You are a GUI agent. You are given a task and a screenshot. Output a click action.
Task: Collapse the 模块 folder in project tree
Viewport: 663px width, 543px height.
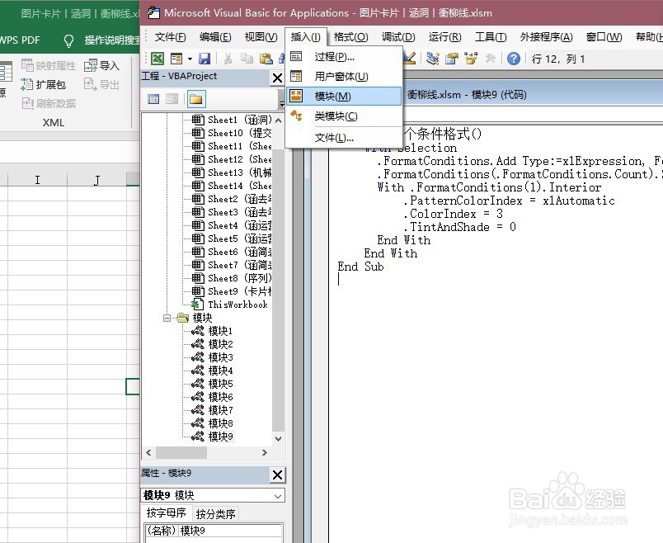pyautogui.click(x=167, y=318)
